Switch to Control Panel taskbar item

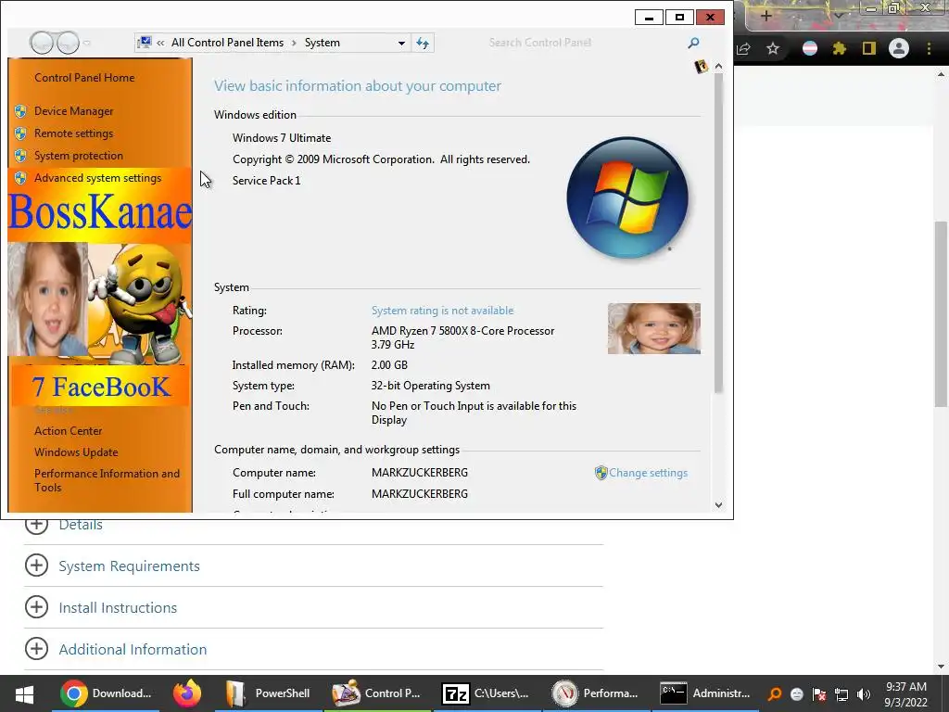378,693
